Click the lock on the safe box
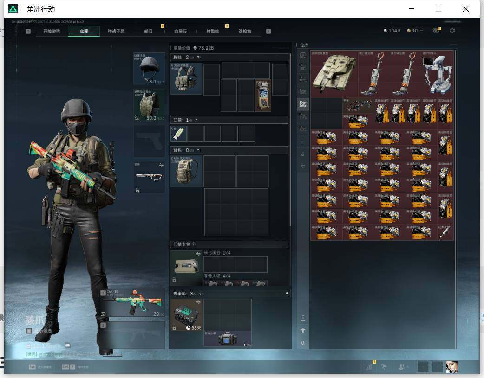484x378 pixels. point(174,328)
